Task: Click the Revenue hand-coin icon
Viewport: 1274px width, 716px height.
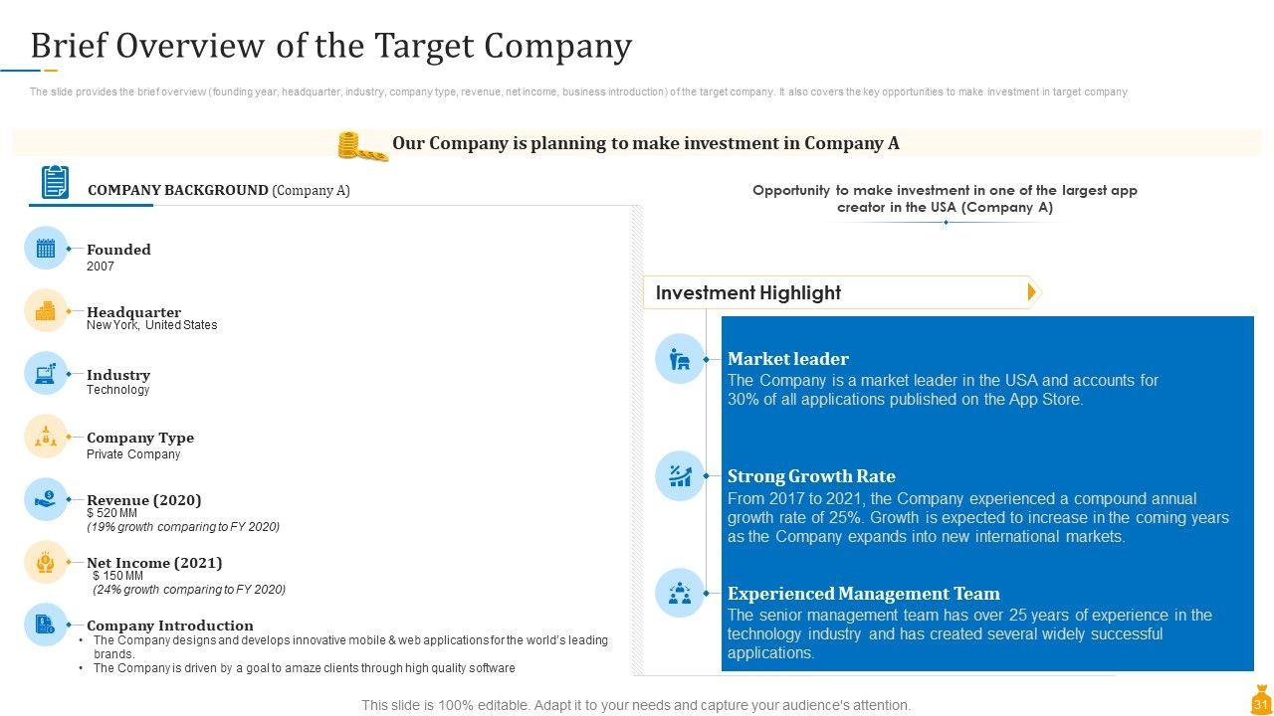Action: coord(46,499)
